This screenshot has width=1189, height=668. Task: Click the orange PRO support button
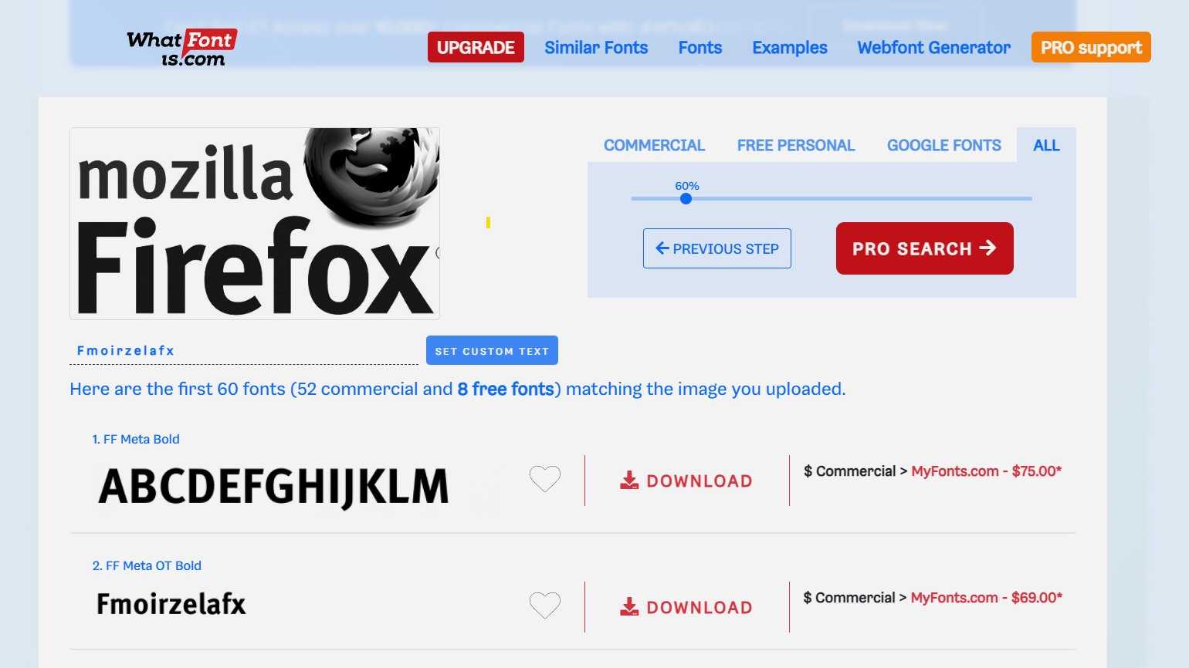(1090, 47)
